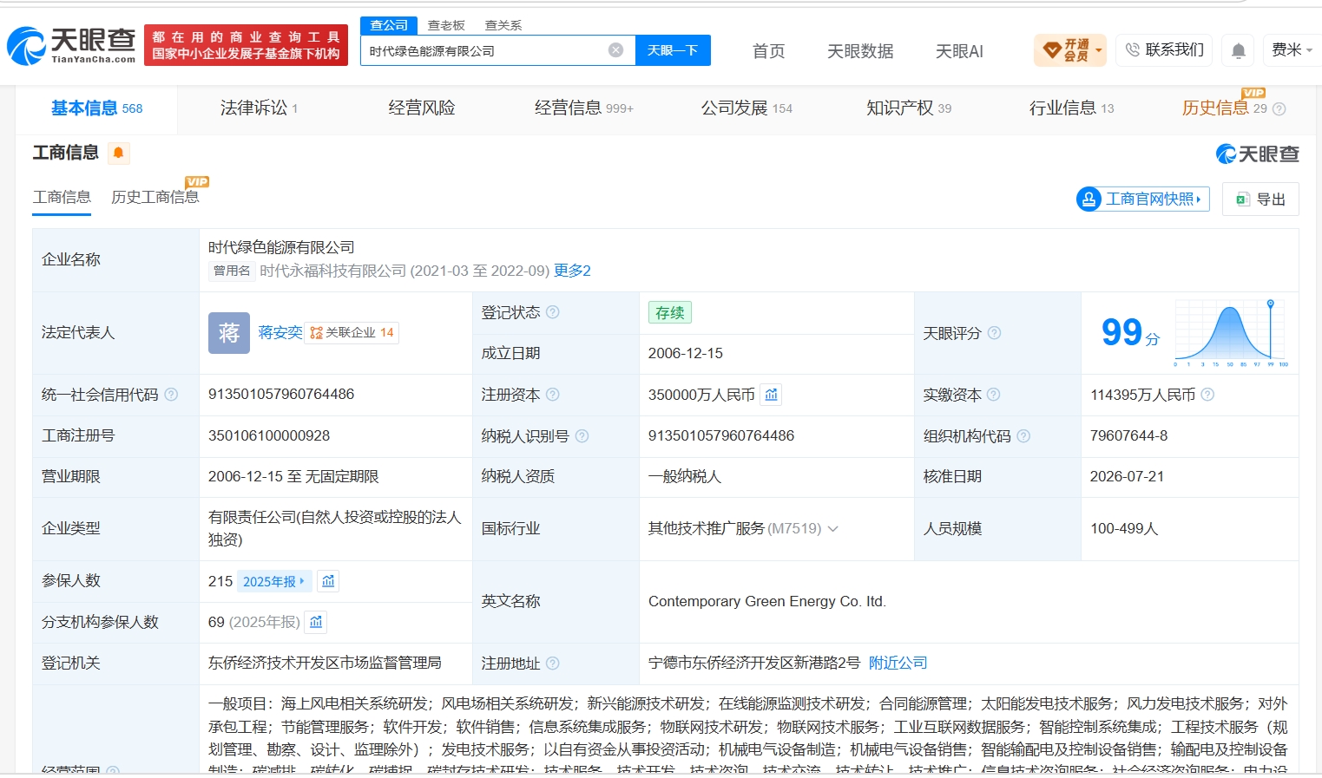Open 天眼AI in top navigation
The image size is (1322, 778).
point(959,51)
